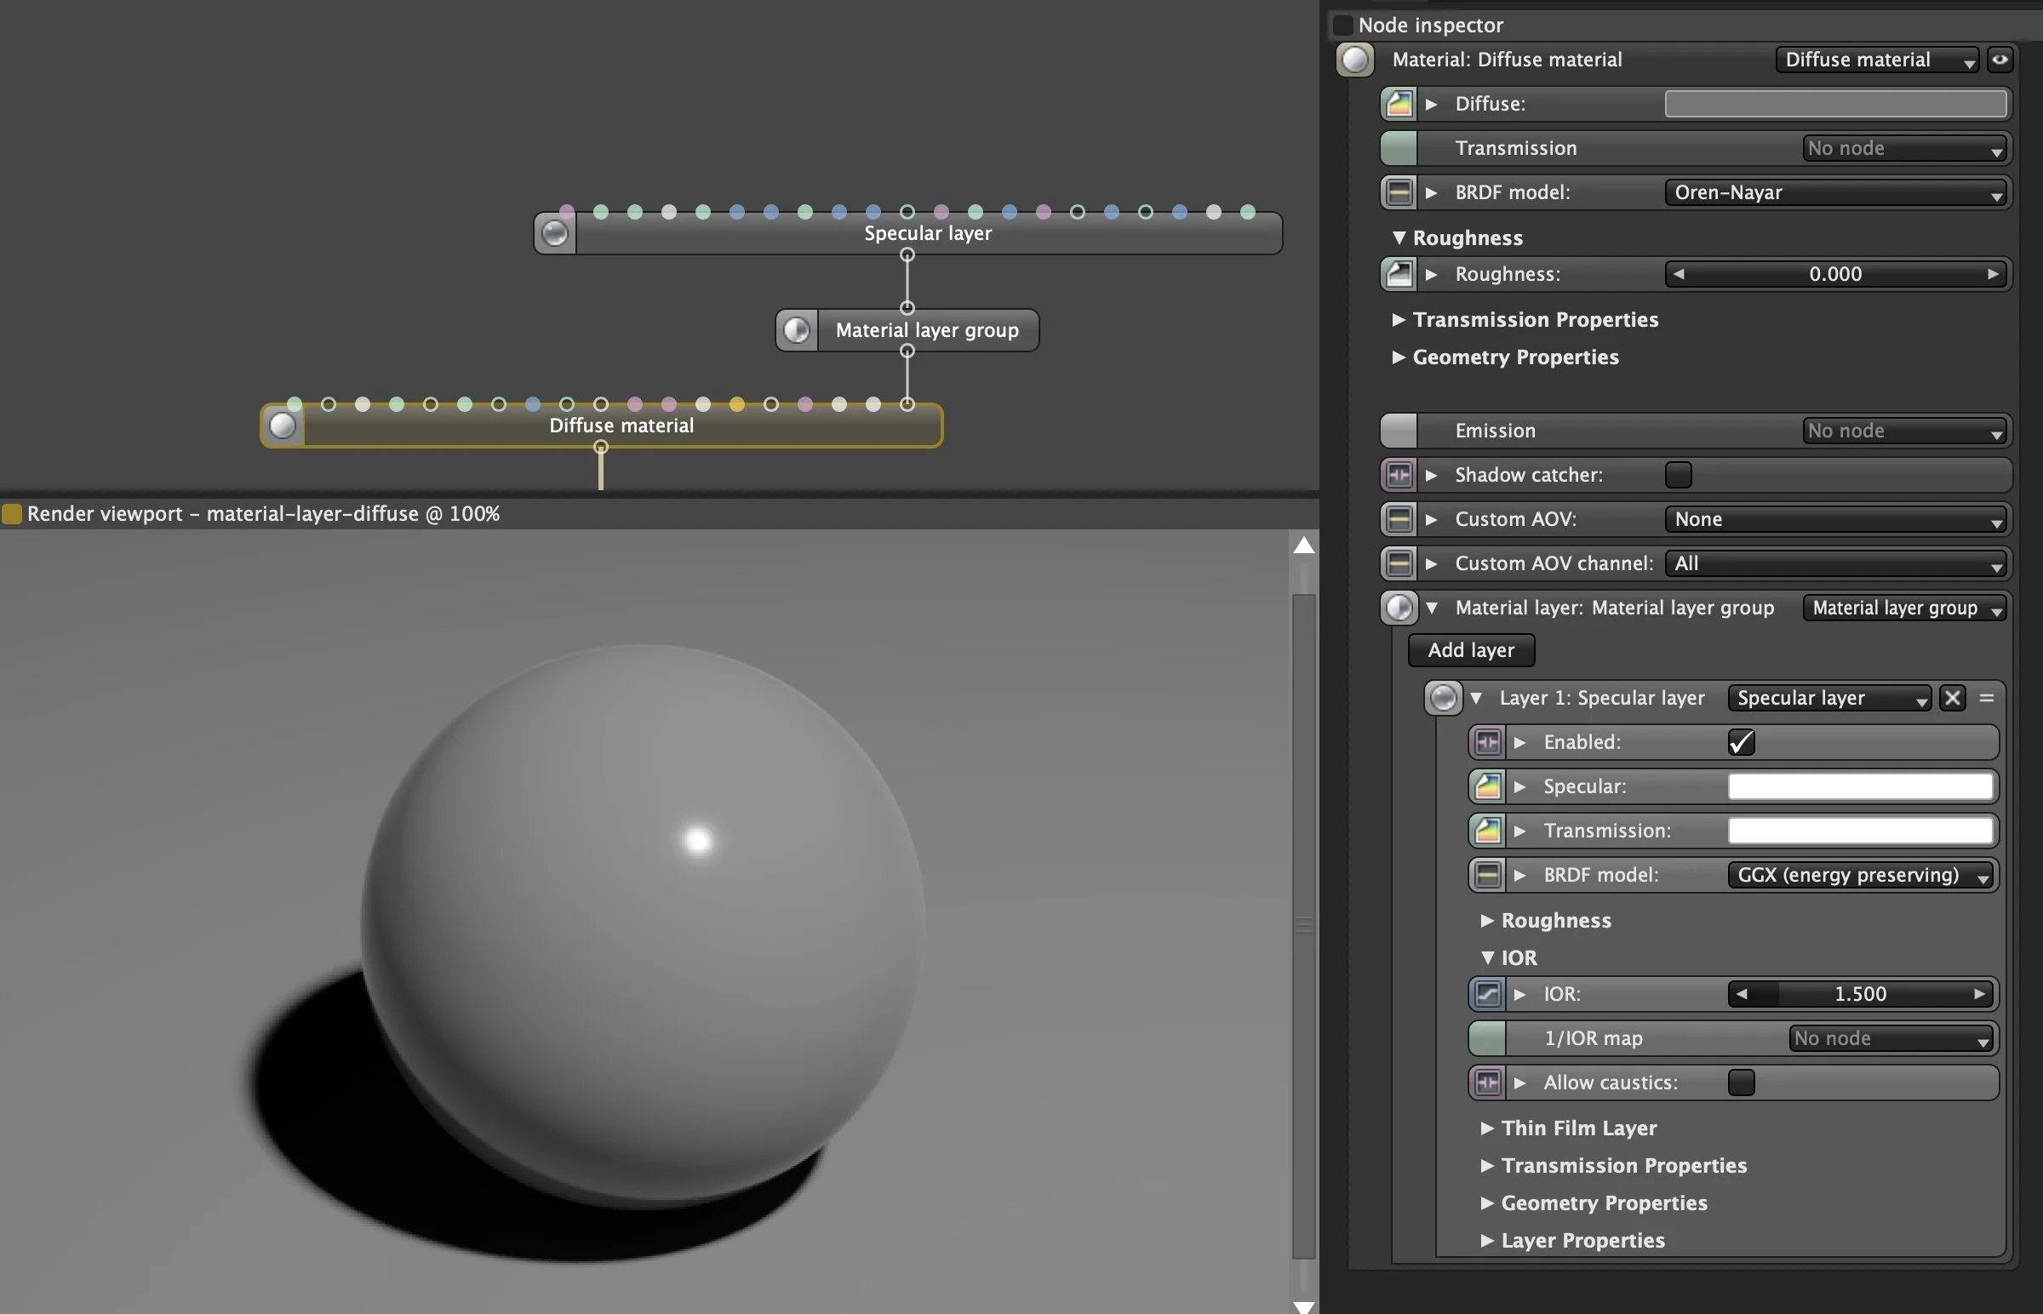Click the Layer 1 Specular layer sphere icon
Screen dimensions: 2043x1314
[1443, 698]
